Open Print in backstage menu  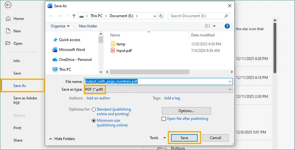tap(17, 128)
